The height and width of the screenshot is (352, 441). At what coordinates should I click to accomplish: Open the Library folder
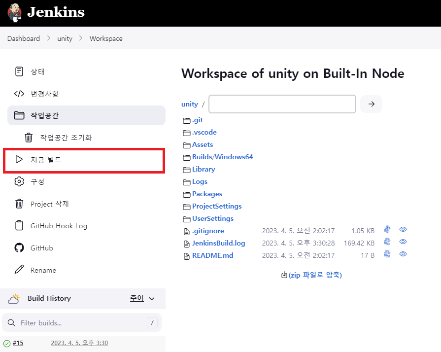[x=204, y=170]
